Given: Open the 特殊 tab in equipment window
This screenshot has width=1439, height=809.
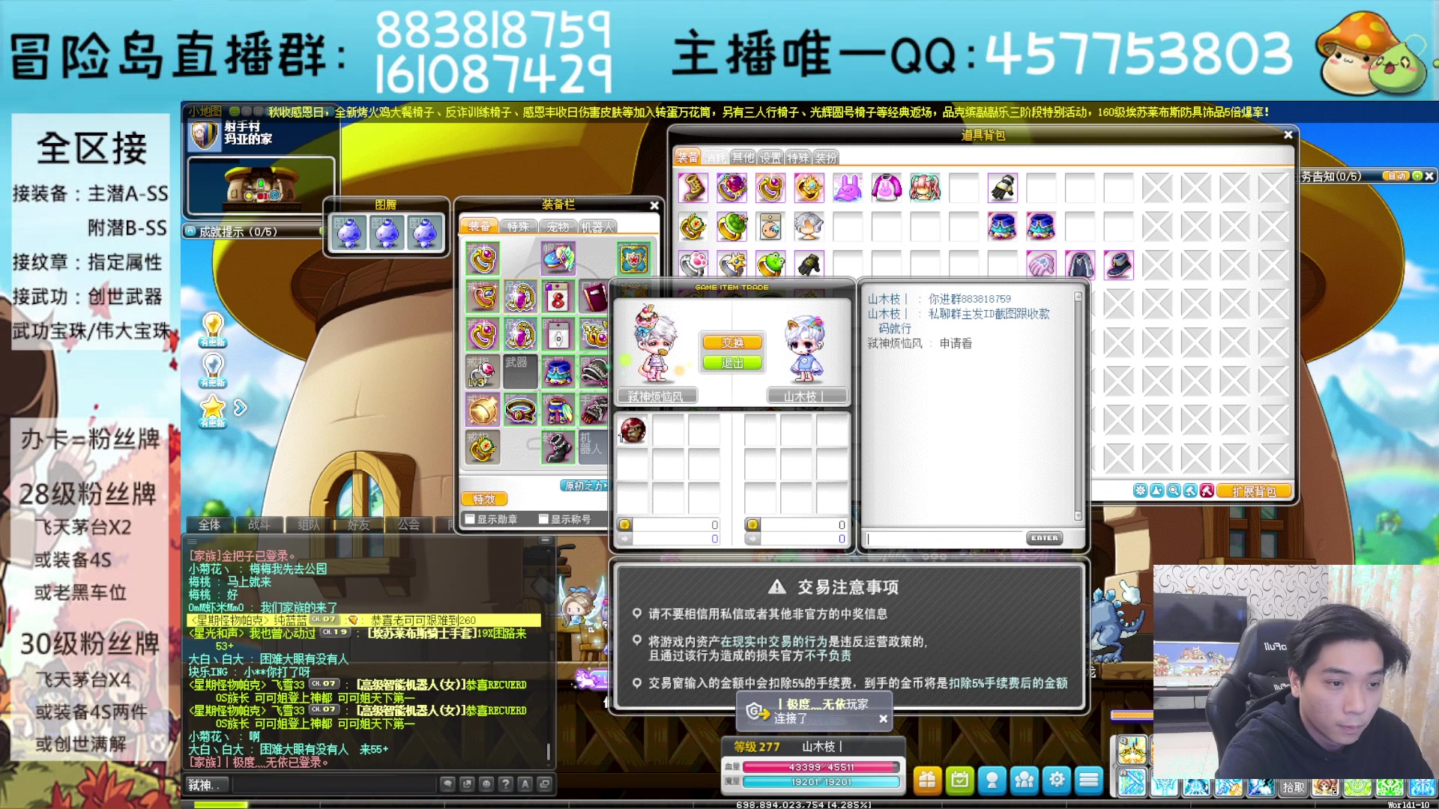Looking at the screenshot, I should tap(518, 226).
